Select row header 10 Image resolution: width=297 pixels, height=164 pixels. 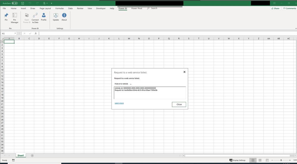2,70
